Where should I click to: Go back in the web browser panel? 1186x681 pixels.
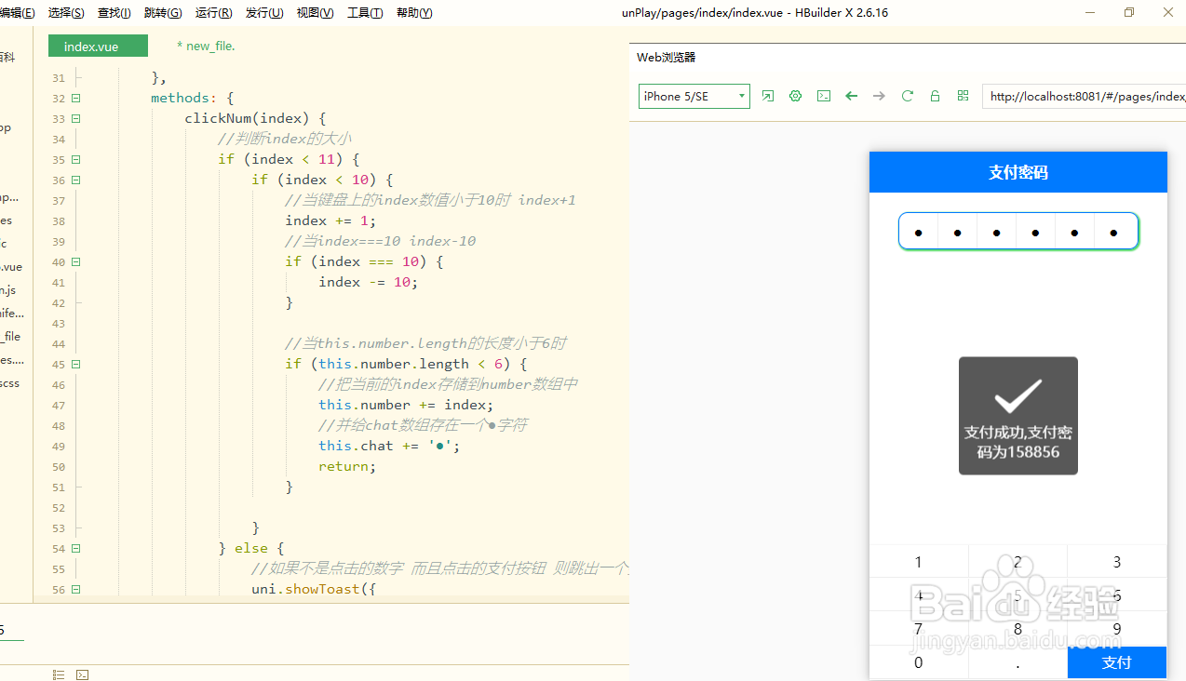click(851, 96)
